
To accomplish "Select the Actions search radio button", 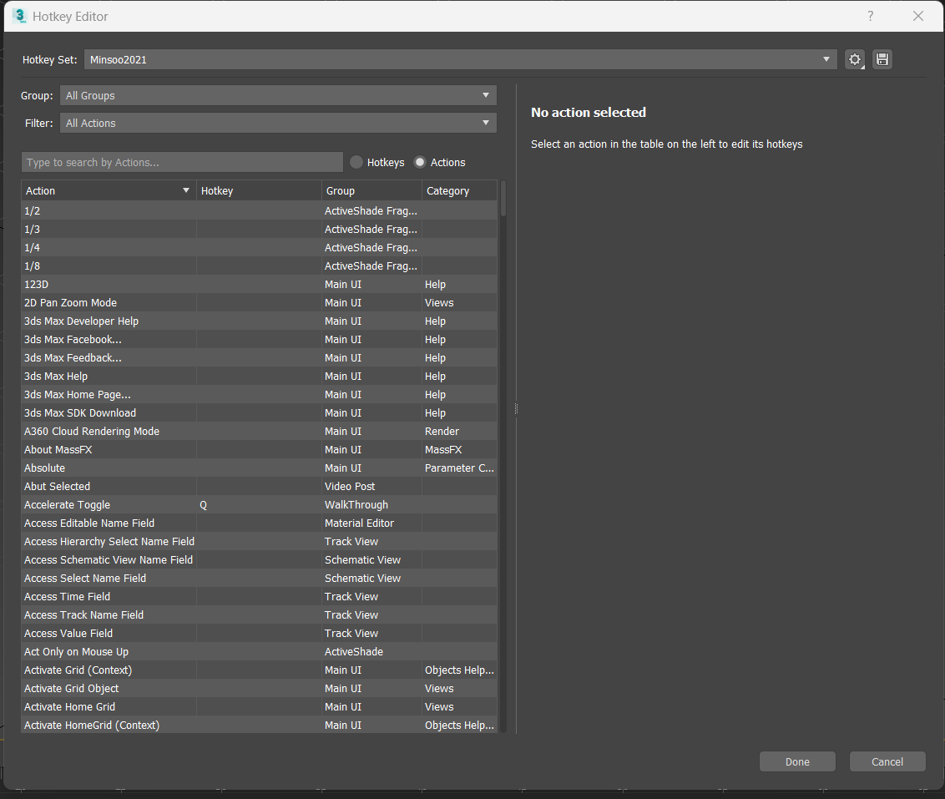I will click(x=420, y=162).
